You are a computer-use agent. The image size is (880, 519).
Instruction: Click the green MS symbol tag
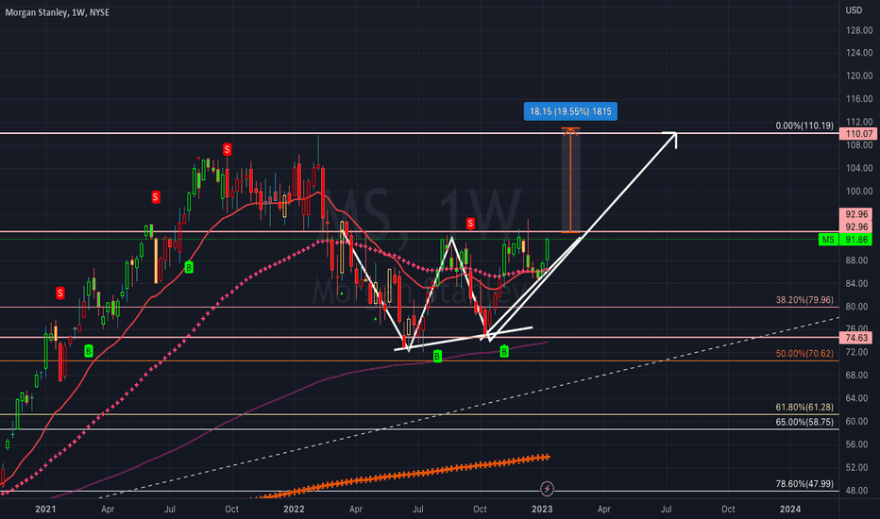[x=828, y=240]
